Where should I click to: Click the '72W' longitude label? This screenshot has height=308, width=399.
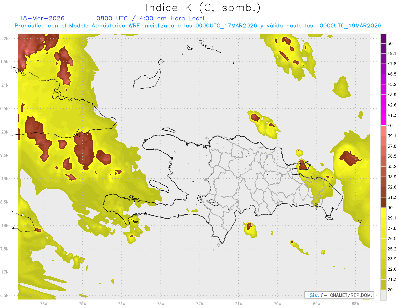tap(199, 303)
